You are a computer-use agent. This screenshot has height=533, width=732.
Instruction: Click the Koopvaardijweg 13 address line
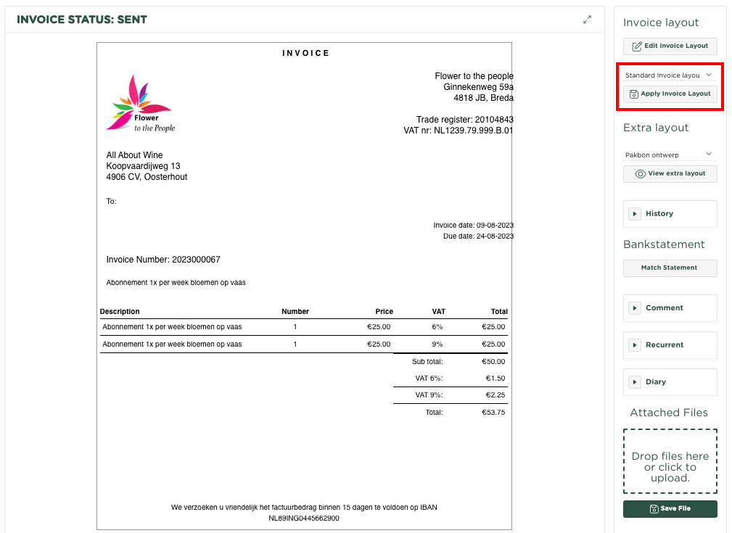point(143,166)
